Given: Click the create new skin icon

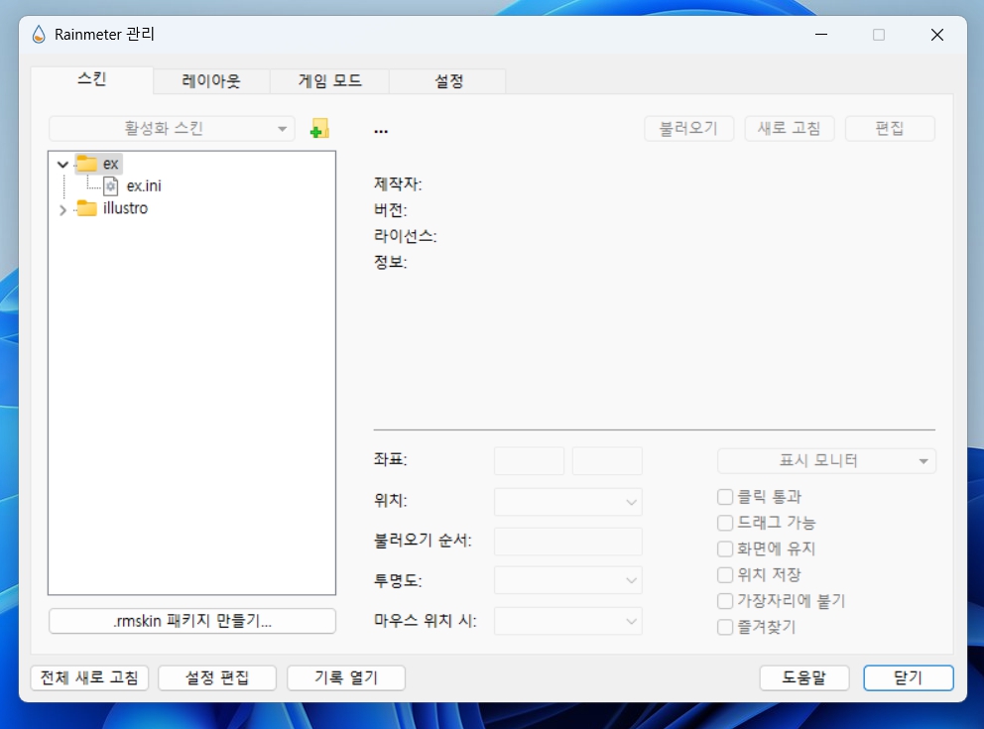Looking at the screenshot, I should (x=319, y=129).
